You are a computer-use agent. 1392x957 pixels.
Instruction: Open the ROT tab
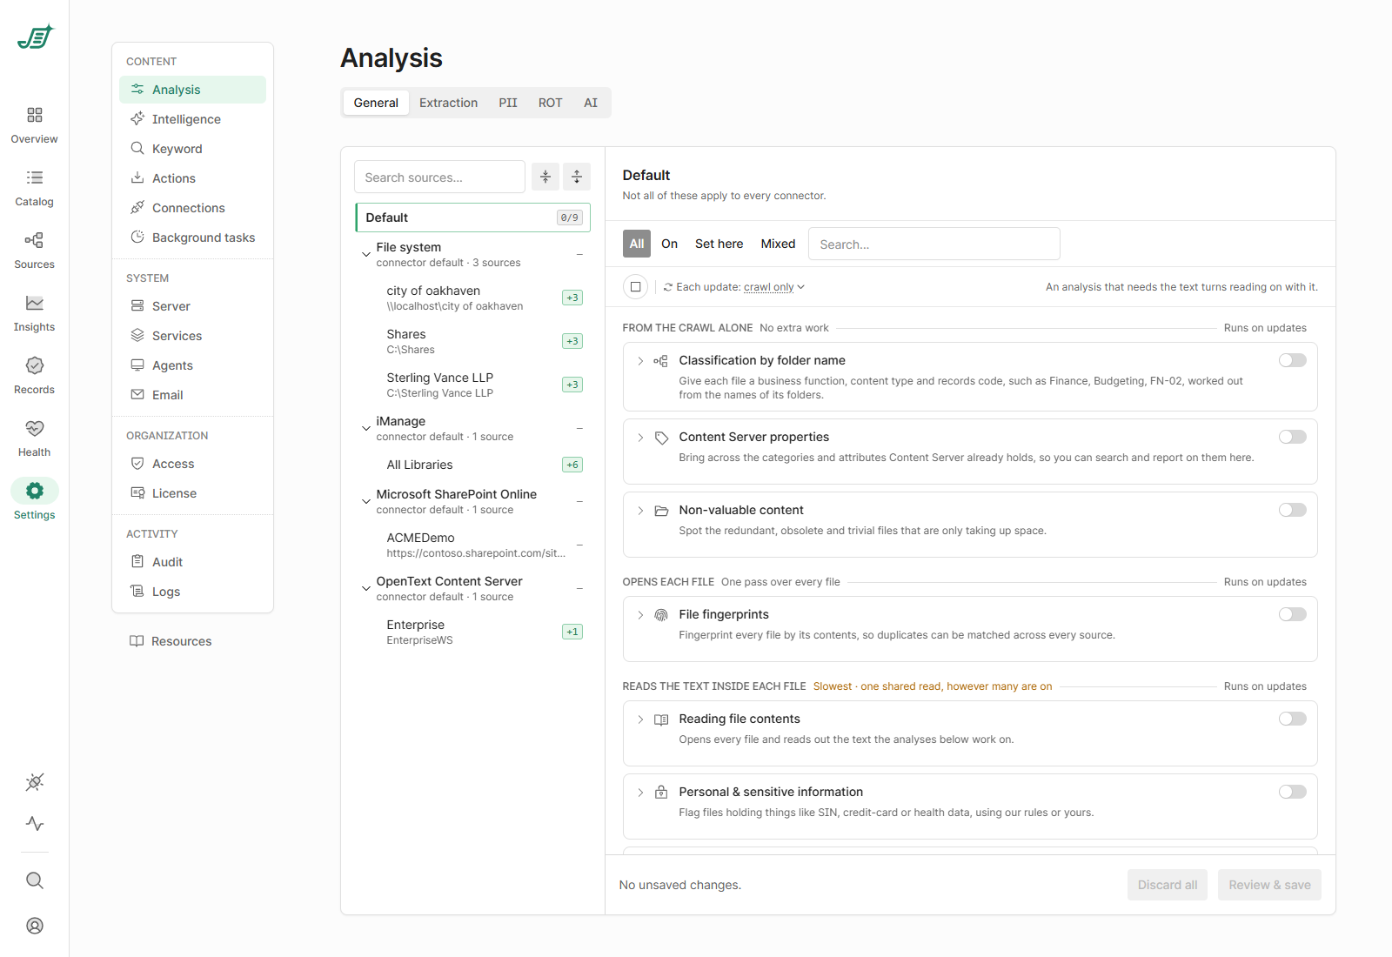tap(550, 103)
